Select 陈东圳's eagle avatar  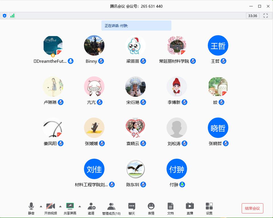(136, 169)
